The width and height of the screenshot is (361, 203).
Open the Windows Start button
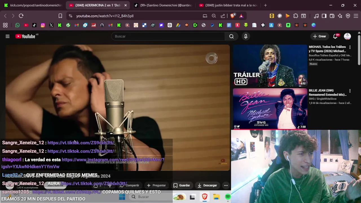click(x=122, y=197)
